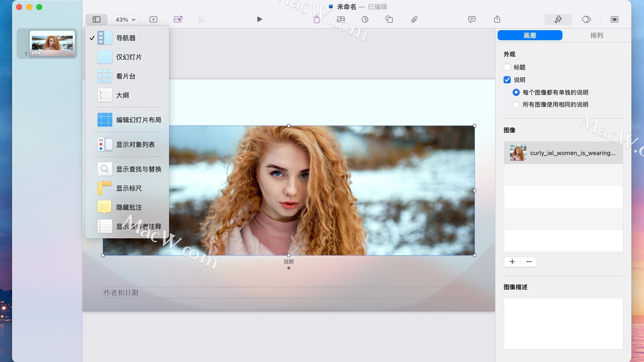Click the Play slideshow button
This screenshot has width=644, height=362.
(x=259, y=19)
